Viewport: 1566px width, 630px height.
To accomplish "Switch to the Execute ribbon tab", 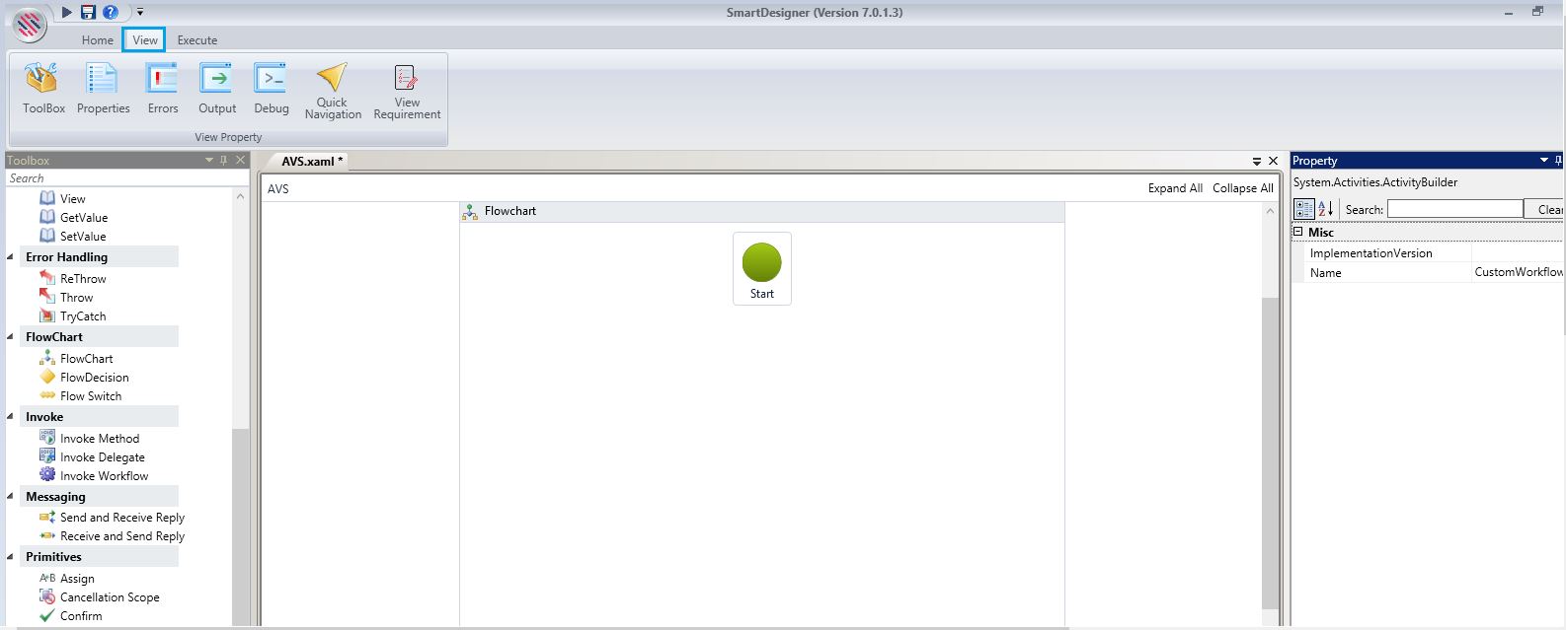I will 197,40.
